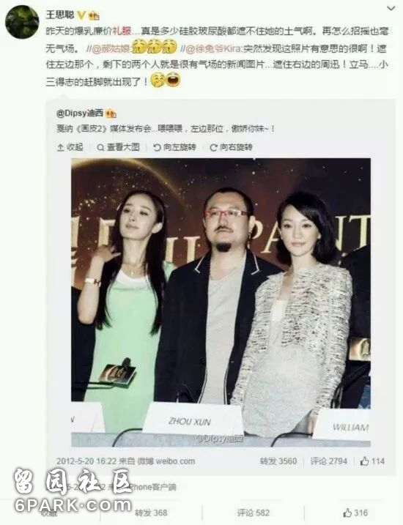Click the membership badge beside 王思聪
The width and height of the screenshot is (403, 525).
(94, 15)
